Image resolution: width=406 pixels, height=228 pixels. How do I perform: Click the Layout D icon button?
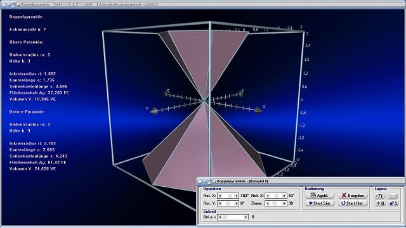click(380, 203)
